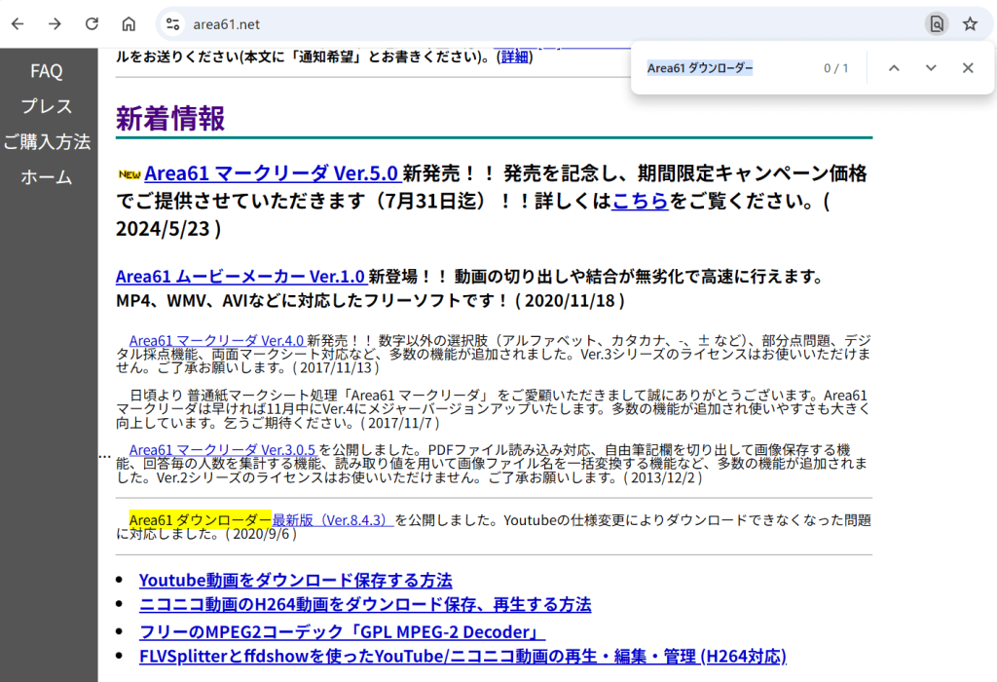Click the 最新版（Ver.8.4.3）download link
The image size is (997, 682).
click(x=332, y=520)
